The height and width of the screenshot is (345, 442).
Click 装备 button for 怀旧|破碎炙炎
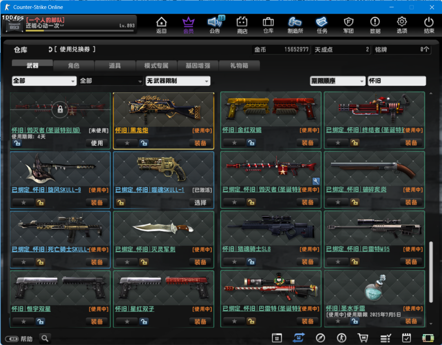[411, 202]
